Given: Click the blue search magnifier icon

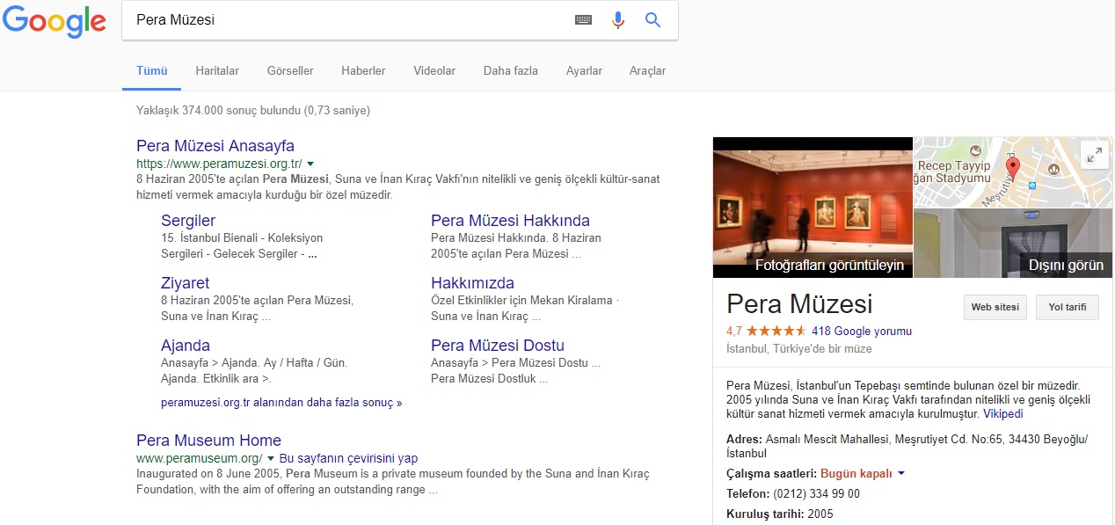Looking at the screenshot, I should [x=652, y=19].
